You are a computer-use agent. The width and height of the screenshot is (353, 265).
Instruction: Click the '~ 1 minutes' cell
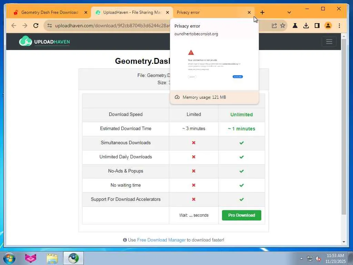coord(242,129)
